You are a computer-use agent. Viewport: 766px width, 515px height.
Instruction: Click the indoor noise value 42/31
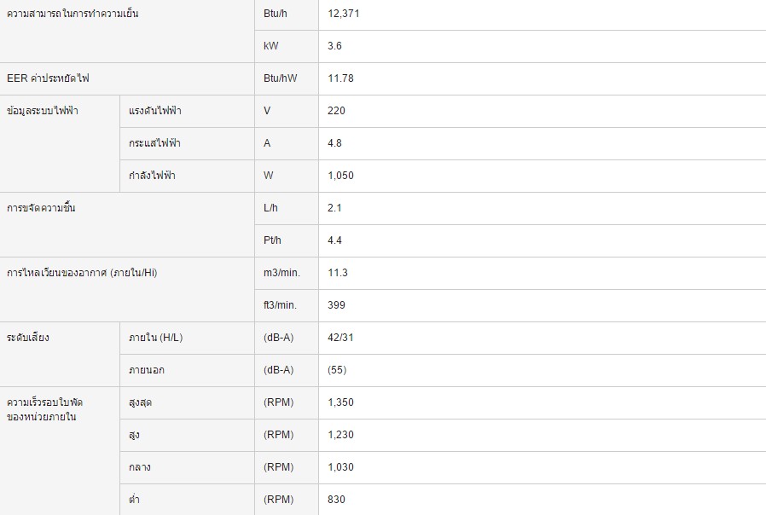tap(340, 338)
